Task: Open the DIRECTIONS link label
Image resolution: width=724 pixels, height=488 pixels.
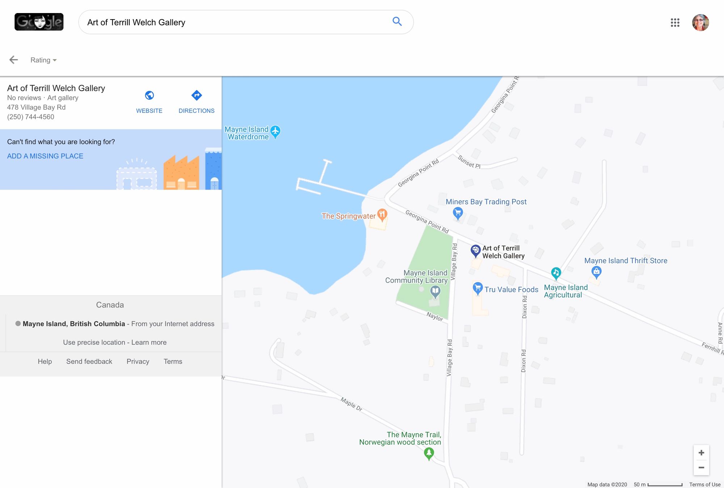Action: (197, 111)
